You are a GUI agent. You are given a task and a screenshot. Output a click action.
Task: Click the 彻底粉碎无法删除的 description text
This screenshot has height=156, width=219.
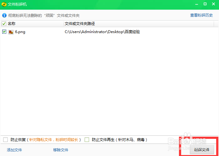(x=44, y=15)
